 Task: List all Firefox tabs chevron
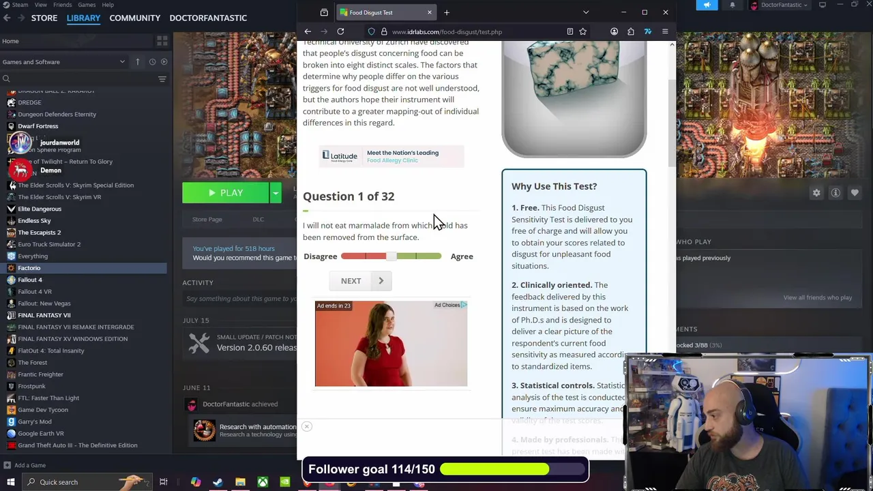click(x=586, y=12)
